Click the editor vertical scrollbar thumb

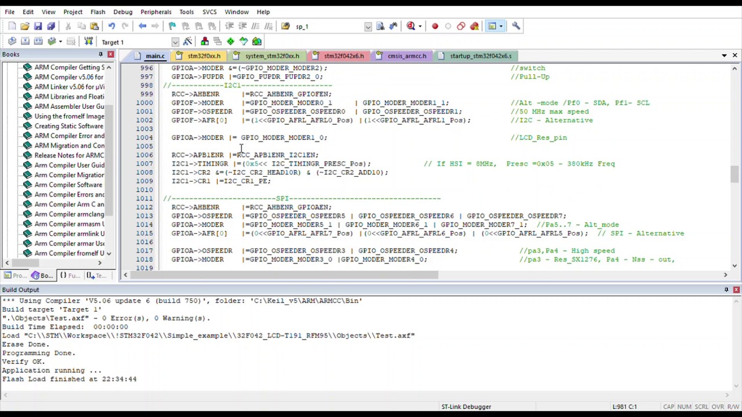point(734,174)
